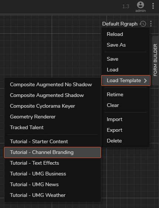The image size is (159, 208).
Task: Select Clear in the menu
Action: point(126,105)
